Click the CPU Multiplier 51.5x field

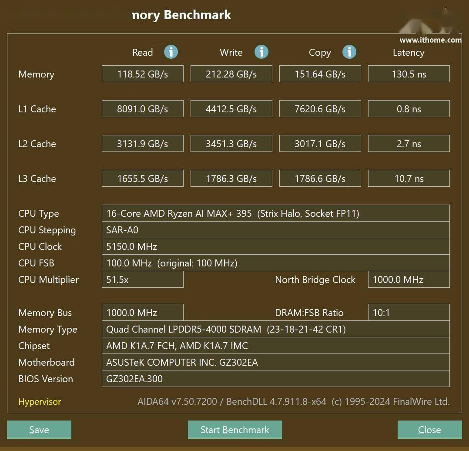pyautogui.click(x=143, y=279)
